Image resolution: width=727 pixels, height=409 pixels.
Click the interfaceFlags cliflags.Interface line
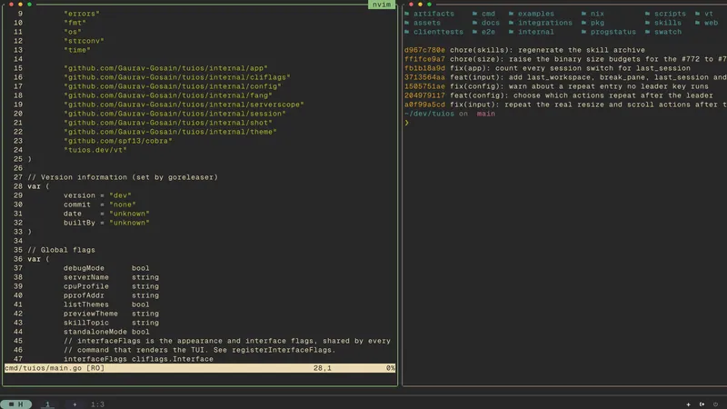[139, 359]
